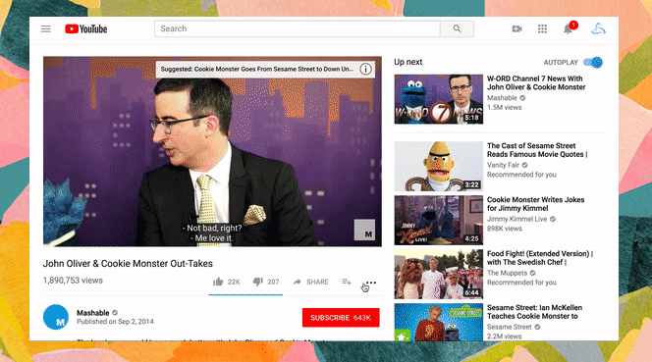Click the 1,890,753 views text
The height and width of the screenshot is (362, 652).
point(73,281)
